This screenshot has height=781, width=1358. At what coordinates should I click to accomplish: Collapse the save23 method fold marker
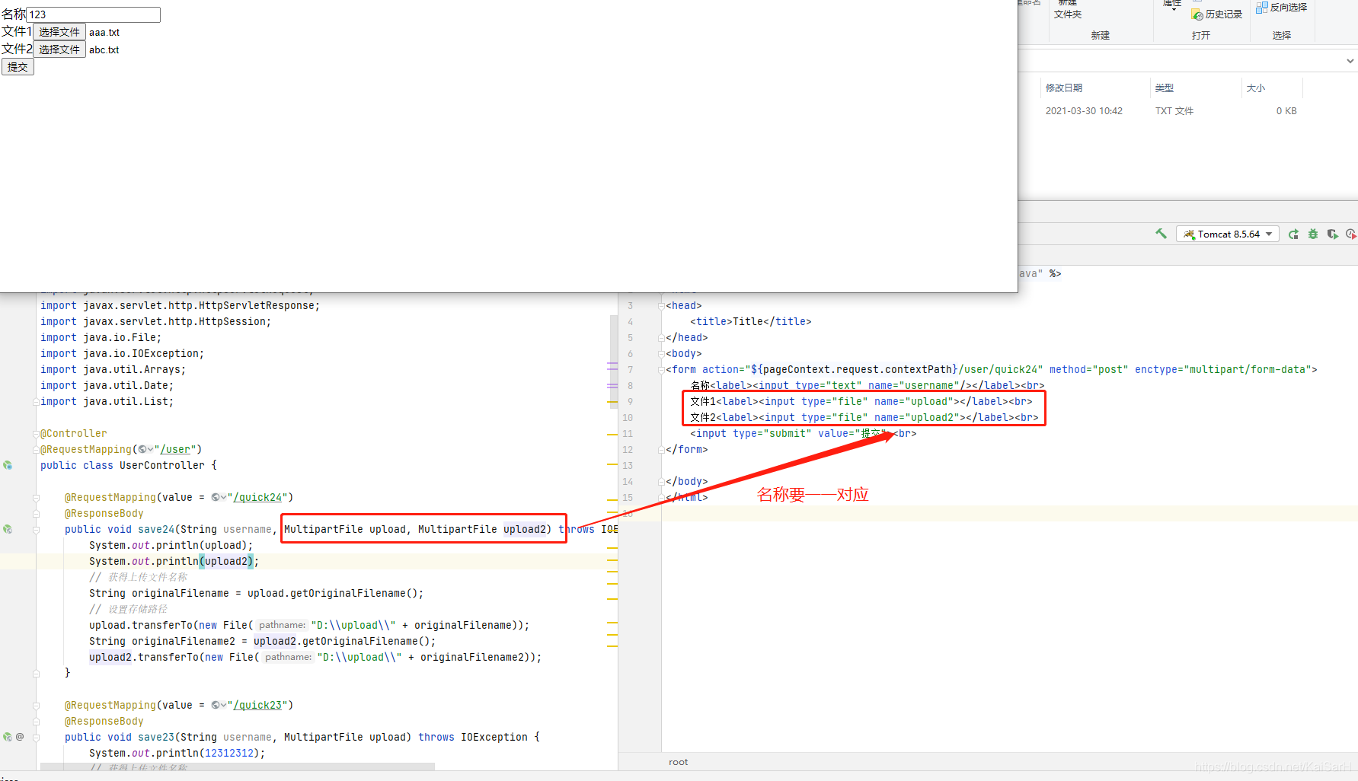[x=36, y=737]
